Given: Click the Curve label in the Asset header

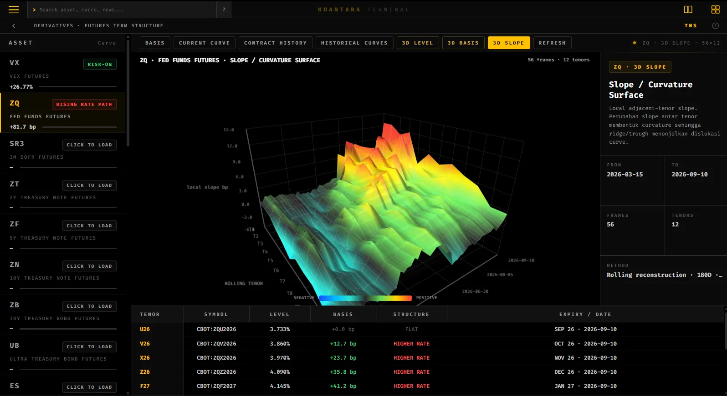Looking at the screenshot, I should coord(107,43).
